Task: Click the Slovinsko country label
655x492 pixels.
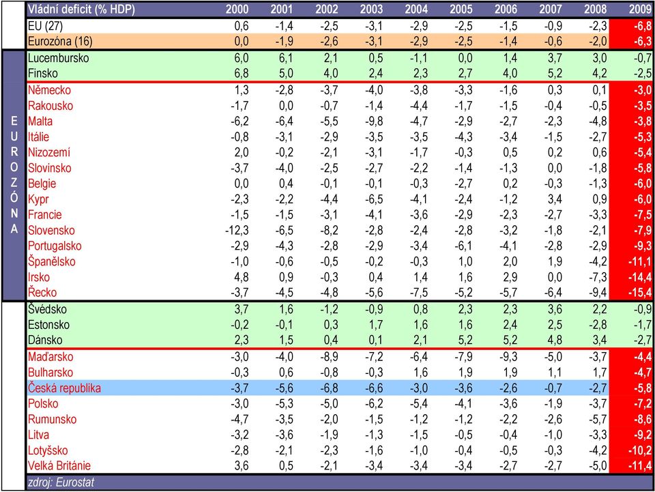Action: (49, 169)
